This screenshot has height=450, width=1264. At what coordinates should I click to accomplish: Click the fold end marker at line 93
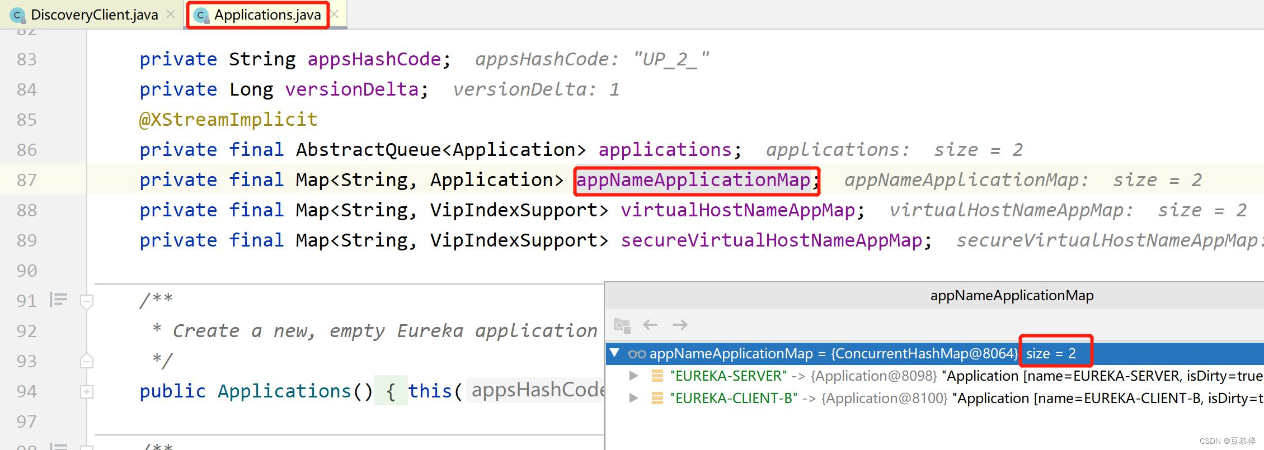tap(87, 361)
